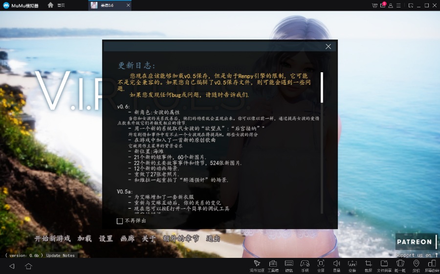Open the mail notifications icon with badge
The width and height of the screenshot is (440, 274).
(x=383, y=5)
